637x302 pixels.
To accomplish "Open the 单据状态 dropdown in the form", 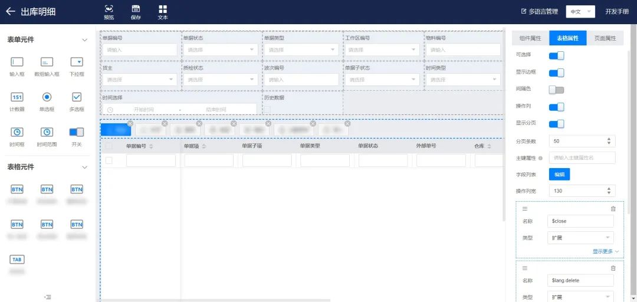I will 219,50.
